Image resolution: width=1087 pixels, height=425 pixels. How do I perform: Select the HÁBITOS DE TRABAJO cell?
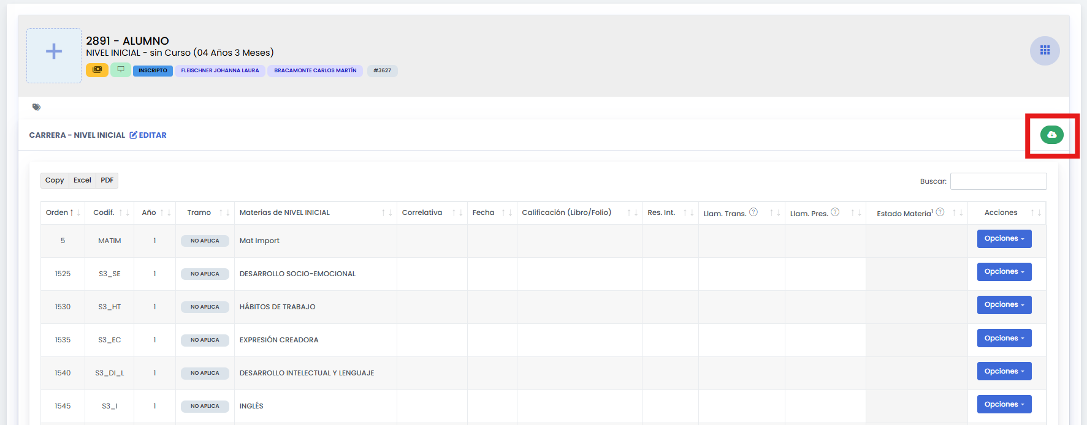(316, 307)
